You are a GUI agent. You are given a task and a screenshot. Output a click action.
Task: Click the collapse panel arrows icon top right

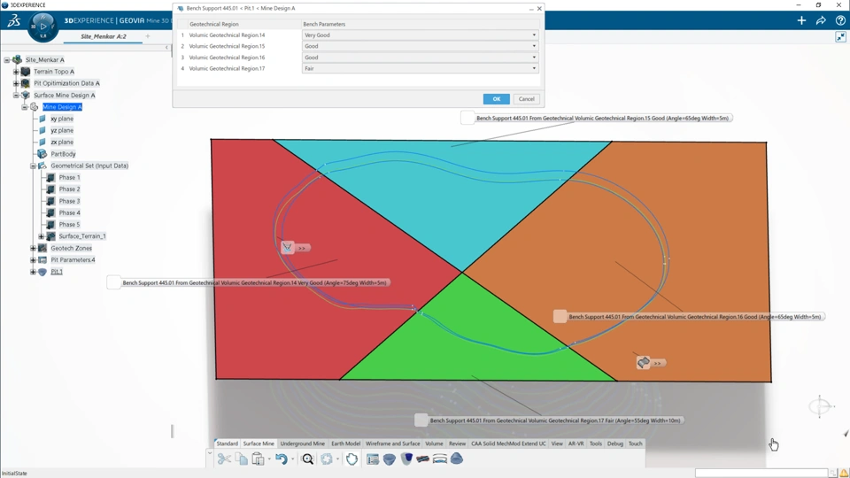840,37
